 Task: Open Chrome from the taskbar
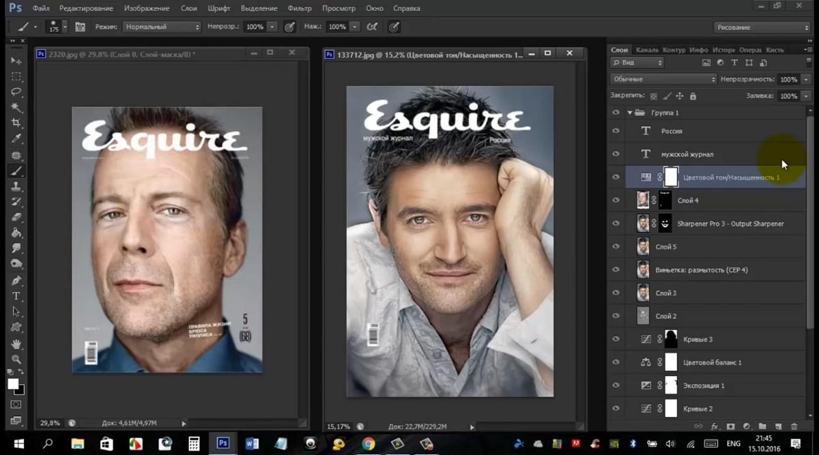[x=369, y=444]
